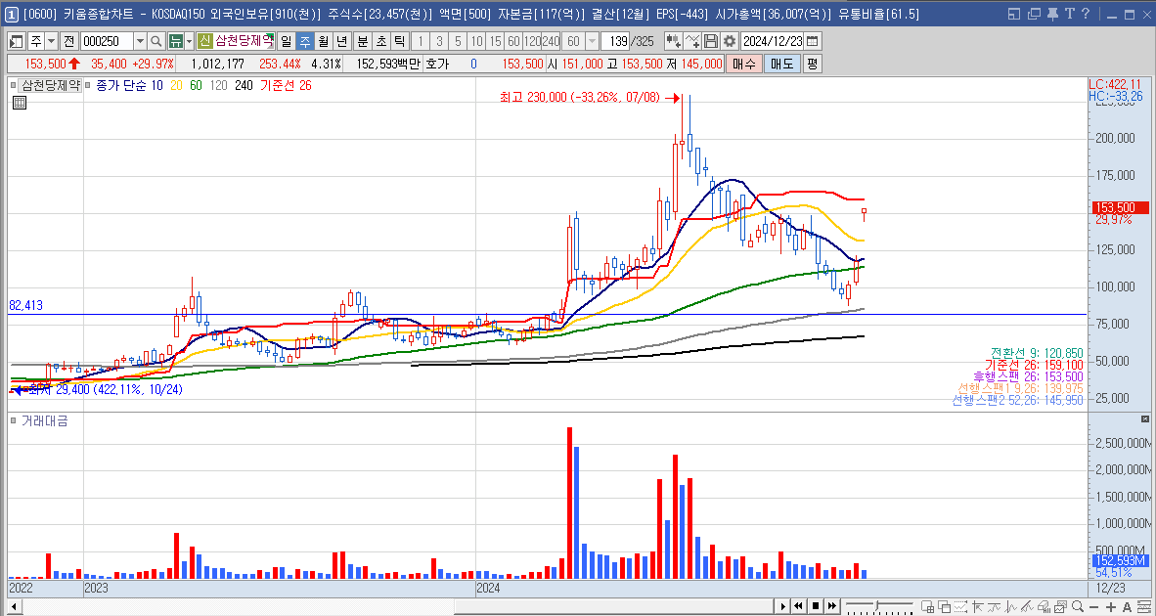1156x616 pixels.
Task: Click the 삼천당제약 chart legend label
Action: (50, 85)
